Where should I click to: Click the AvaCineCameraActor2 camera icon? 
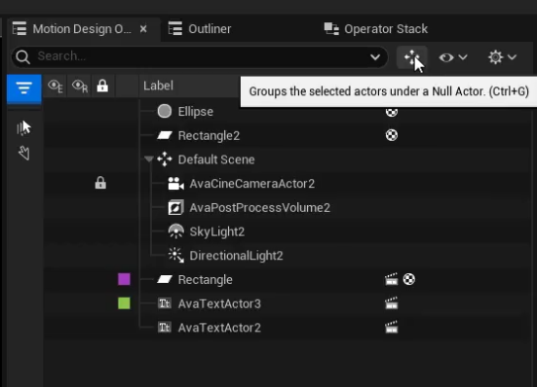pyautogui.click(x=175, y=184)
